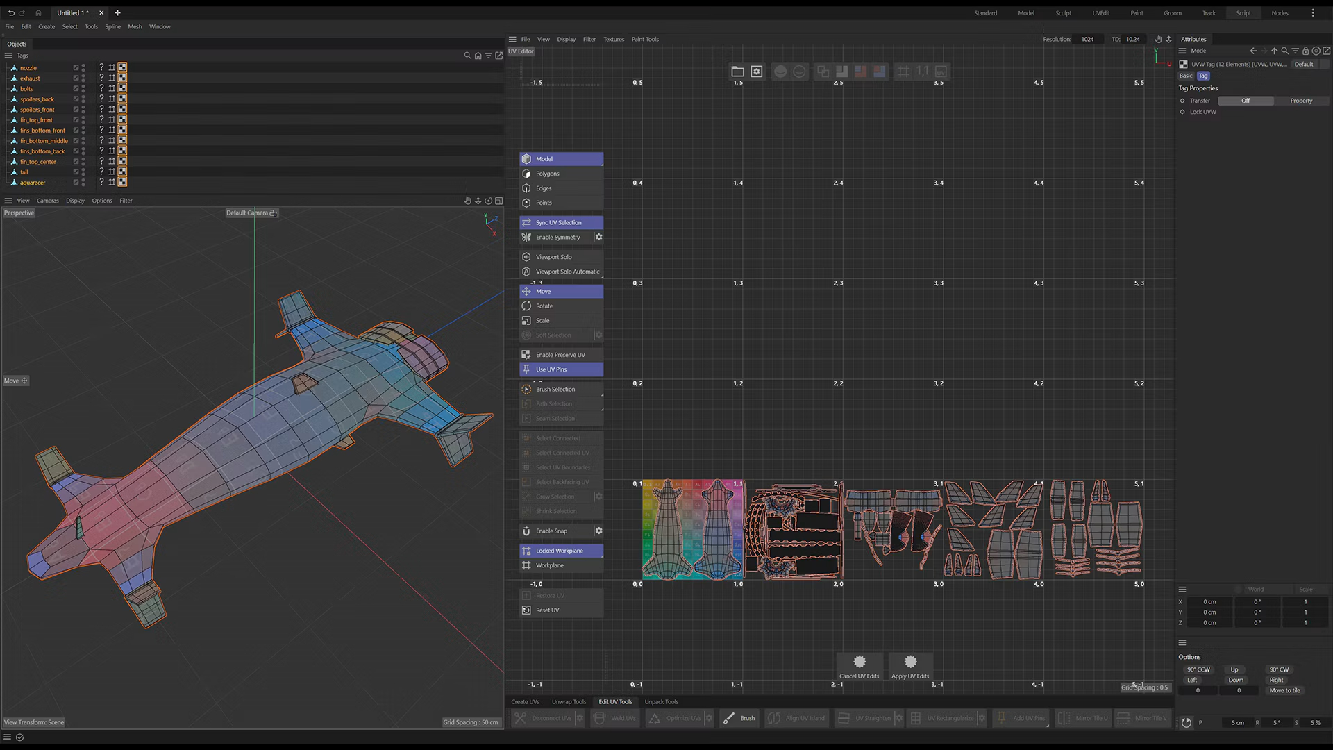The image size is (1333, 750).
Task: Click the Cancel UV Edits button
Action: pos(859,667)
